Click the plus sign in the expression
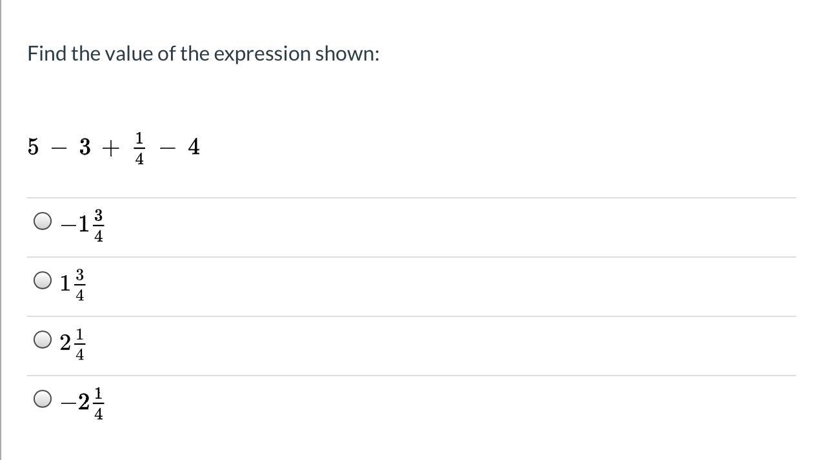The width and height of the screenshot is (822, 460). click(x=111, y=148)
